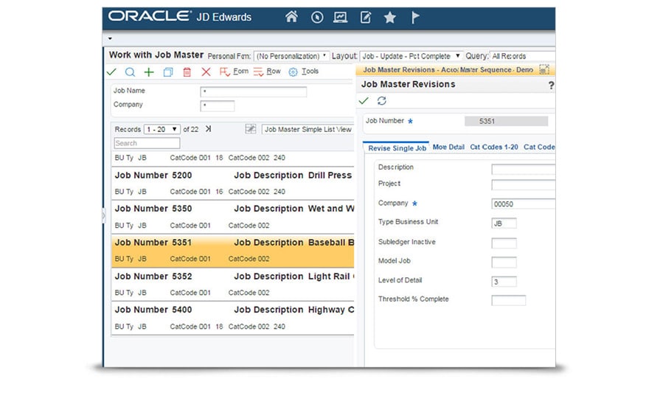This screenshot has width=649, height=393.
Task: Open the Job Master Simple List View selector
Action: pos(308,129)
